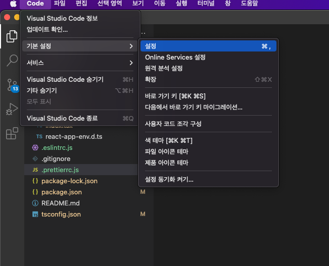Screen dimensions: 329x266
Task: Select 설정 in the submenu
Action: tap(208, 46)
